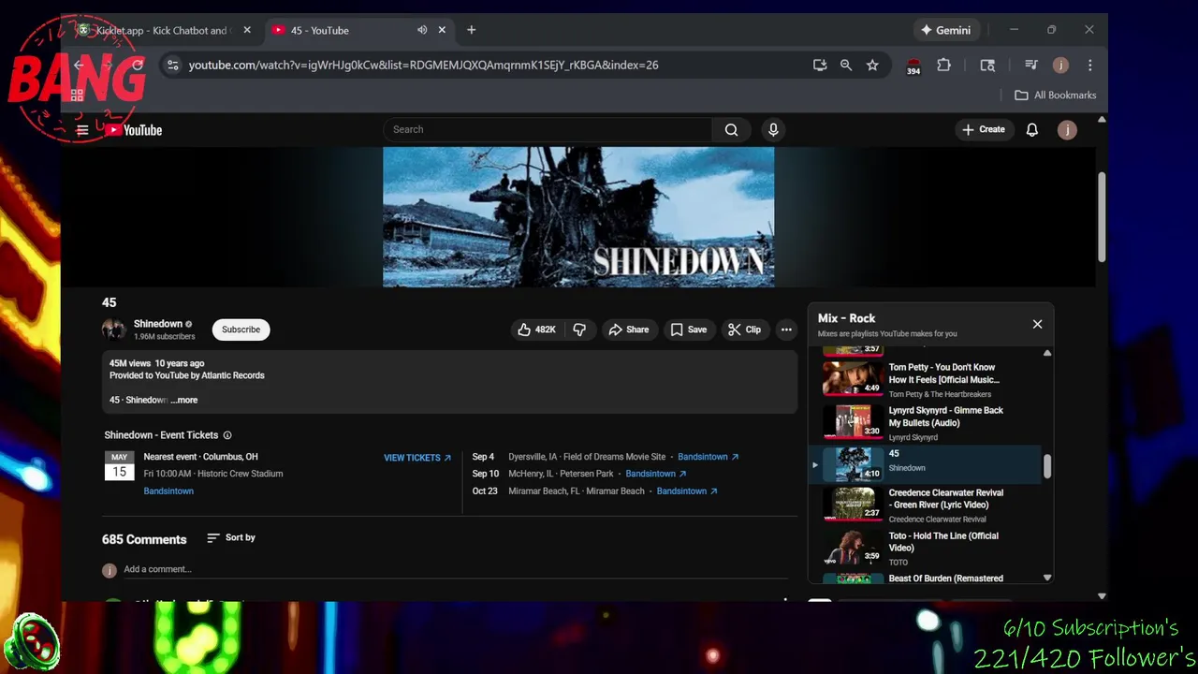The height and width of the screenshot is (674, 1198).
Task: Mute the 45 - YouTube tab audio
Action: (x=422, y=30)
